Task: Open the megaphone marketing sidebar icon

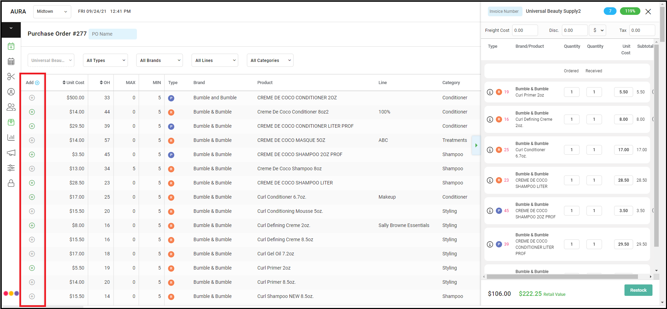Action: 11,153
